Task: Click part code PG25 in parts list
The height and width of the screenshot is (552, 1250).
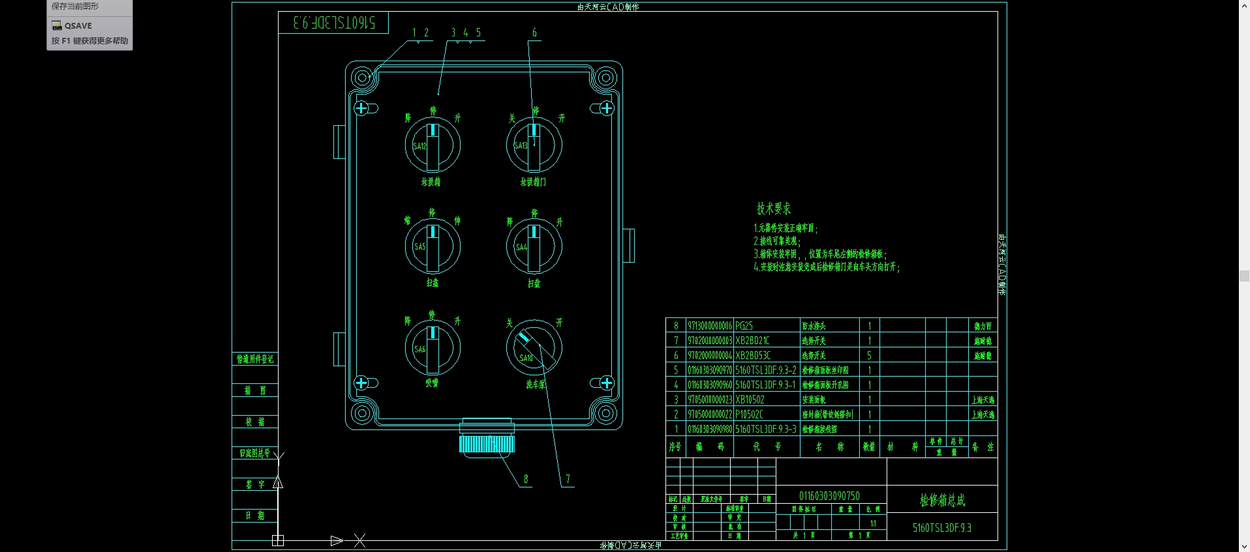Action: point(744,326)
